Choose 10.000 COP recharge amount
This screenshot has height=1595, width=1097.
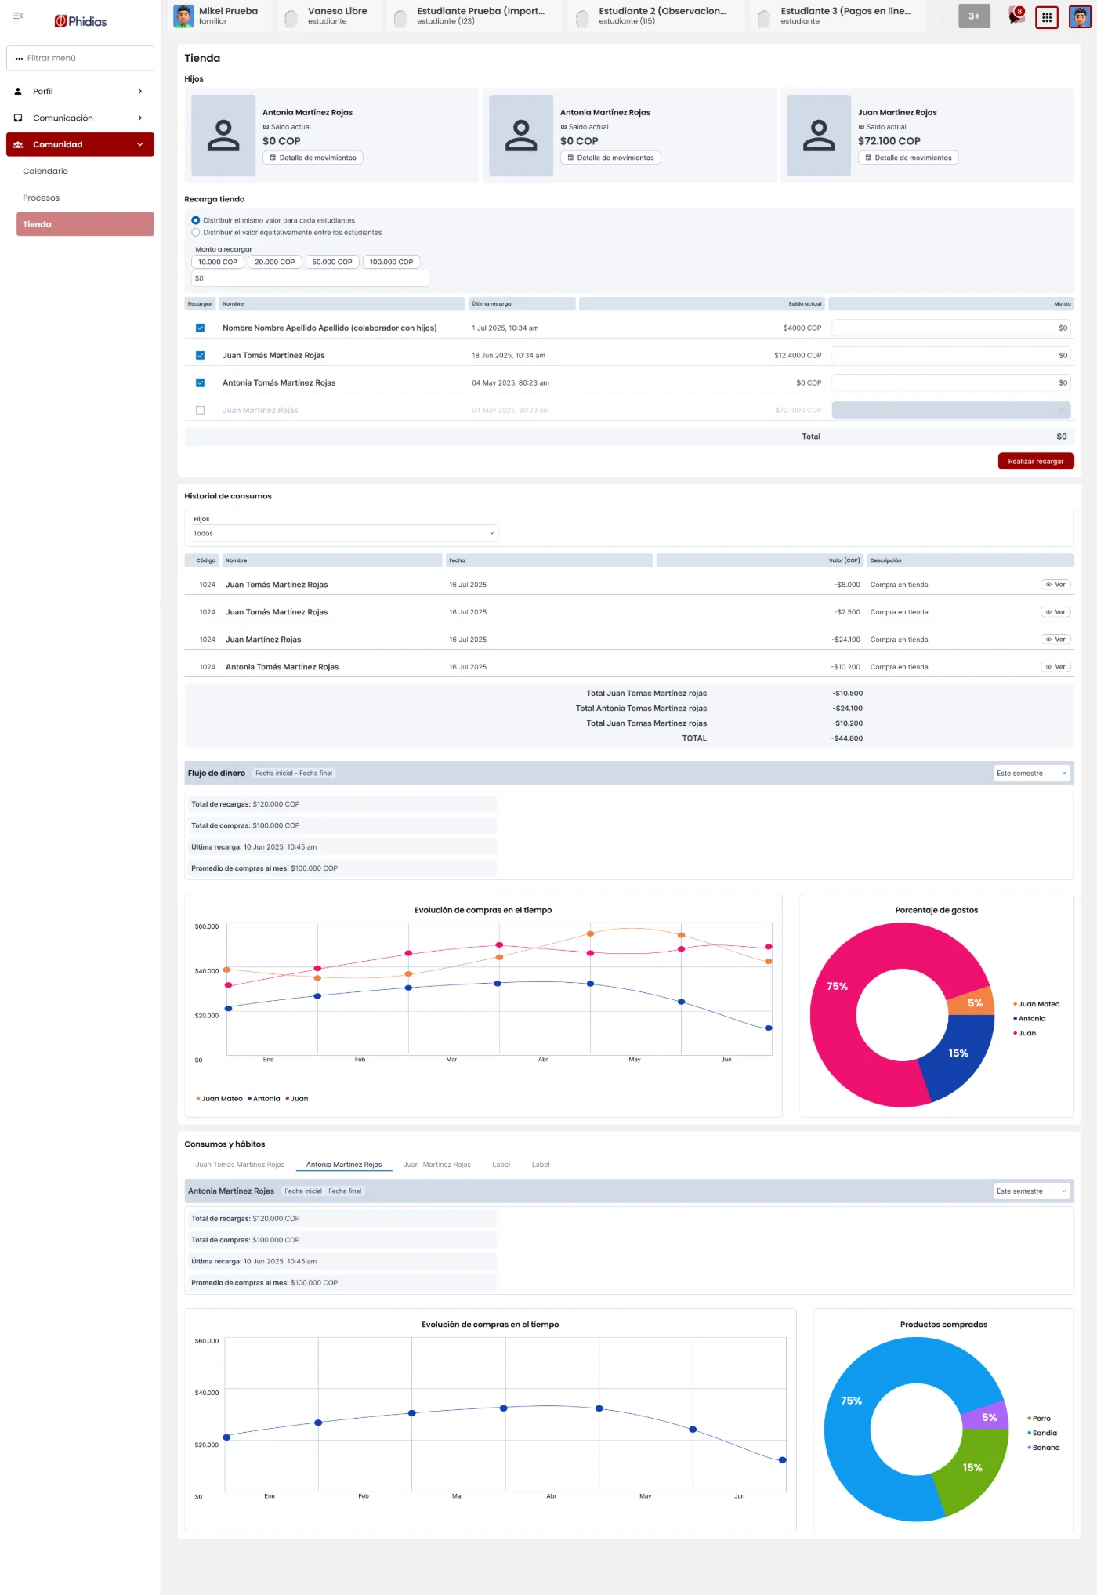tap(218, 263)
